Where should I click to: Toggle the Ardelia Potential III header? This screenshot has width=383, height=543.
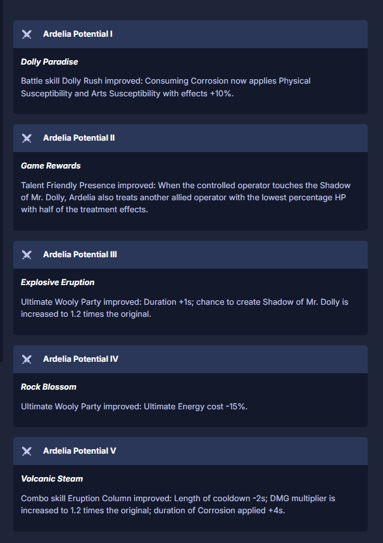click(190, 255)
